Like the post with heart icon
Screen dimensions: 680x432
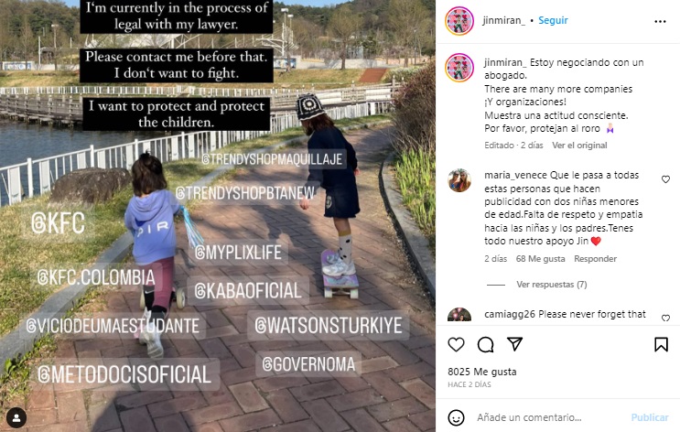point(456,344)
